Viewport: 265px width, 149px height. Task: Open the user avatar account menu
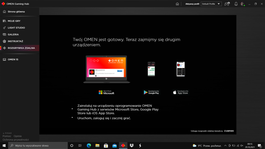(x=243, y=4)
